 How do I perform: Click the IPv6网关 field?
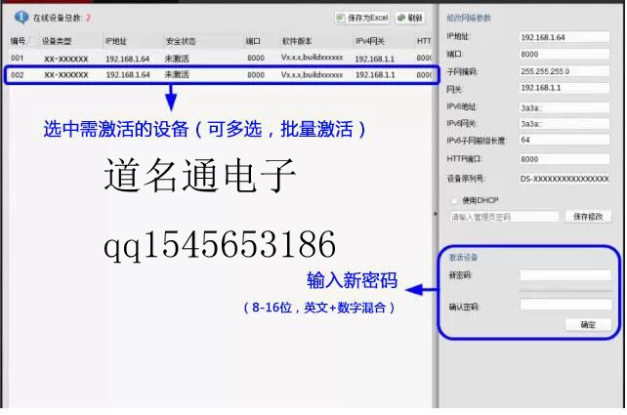(564, 124)
